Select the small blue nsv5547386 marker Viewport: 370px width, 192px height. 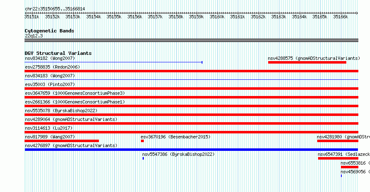pyautogui.click(x=143, y=158)
